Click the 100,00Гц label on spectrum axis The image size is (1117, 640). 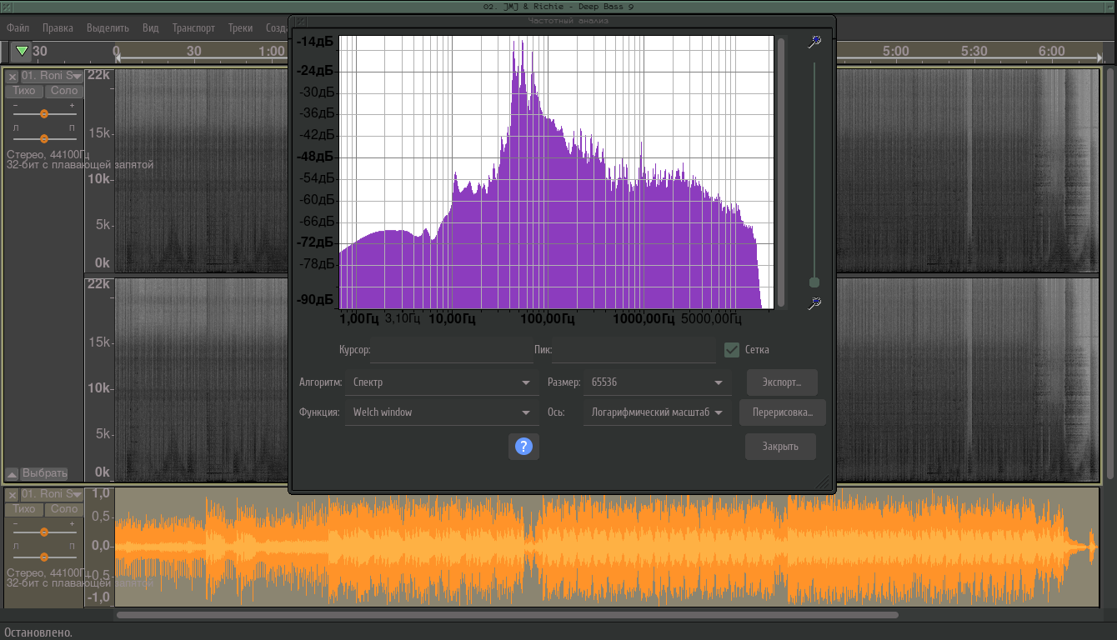[548, 318]
